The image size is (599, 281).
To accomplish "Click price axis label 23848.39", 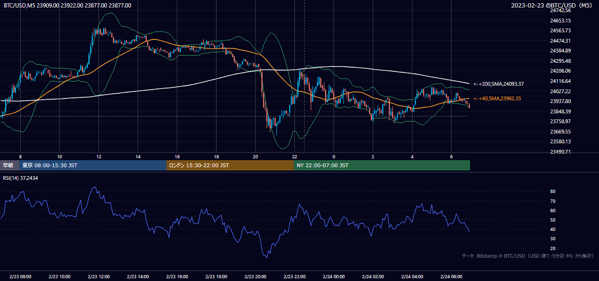I will click(561, 111).
